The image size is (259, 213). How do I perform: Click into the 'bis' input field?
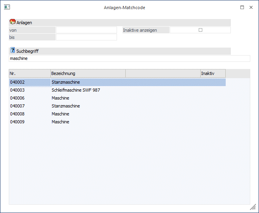coord(86,37)
